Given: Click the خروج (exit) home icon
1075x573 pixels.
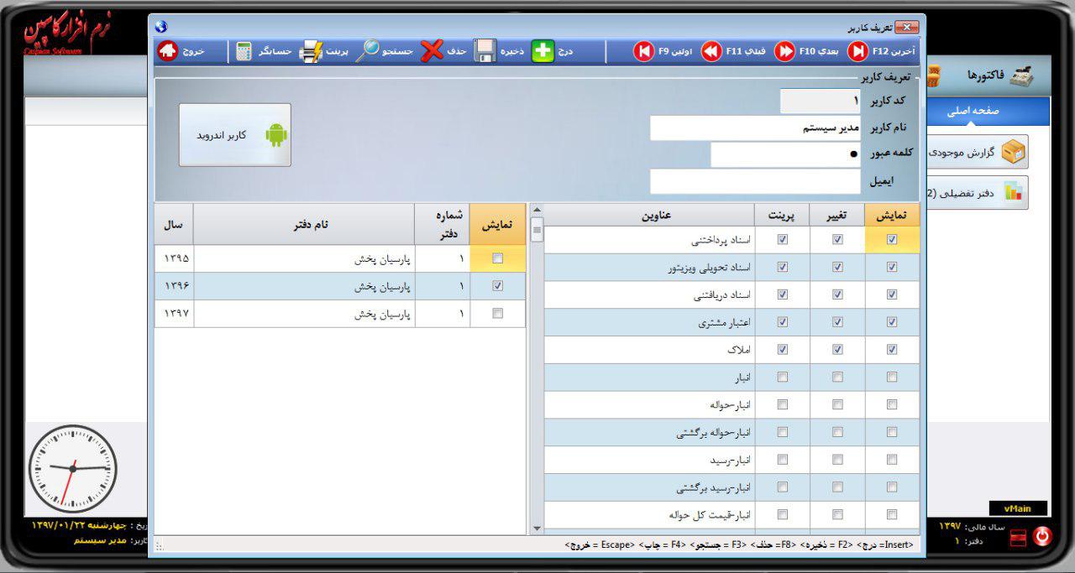Looking at the screenshot, I should (168, 51).
